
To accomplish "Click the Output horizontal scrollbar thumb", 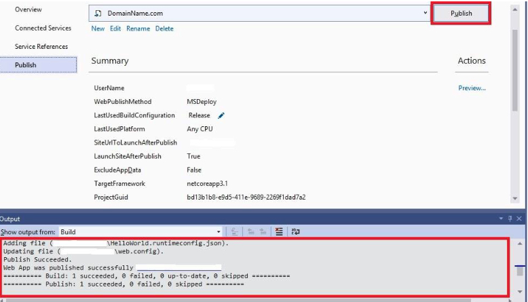I will coord(238,300).
